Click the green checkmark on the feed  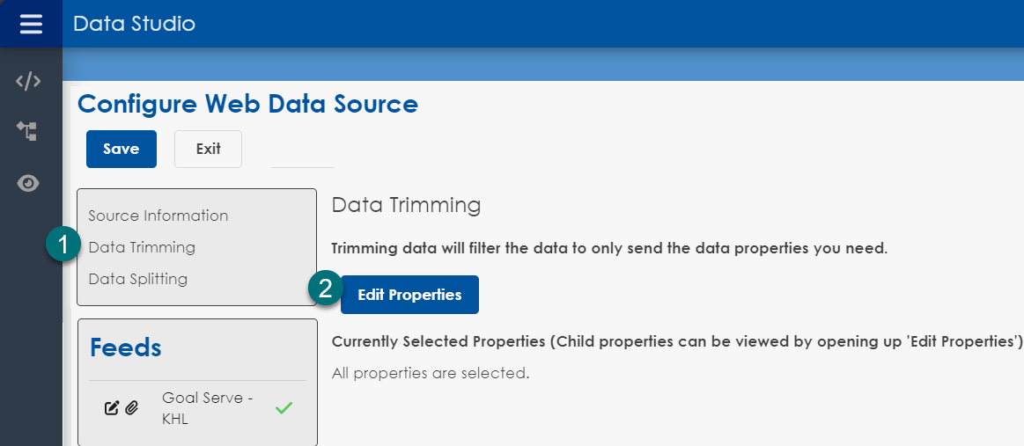[x=284, y=408]
